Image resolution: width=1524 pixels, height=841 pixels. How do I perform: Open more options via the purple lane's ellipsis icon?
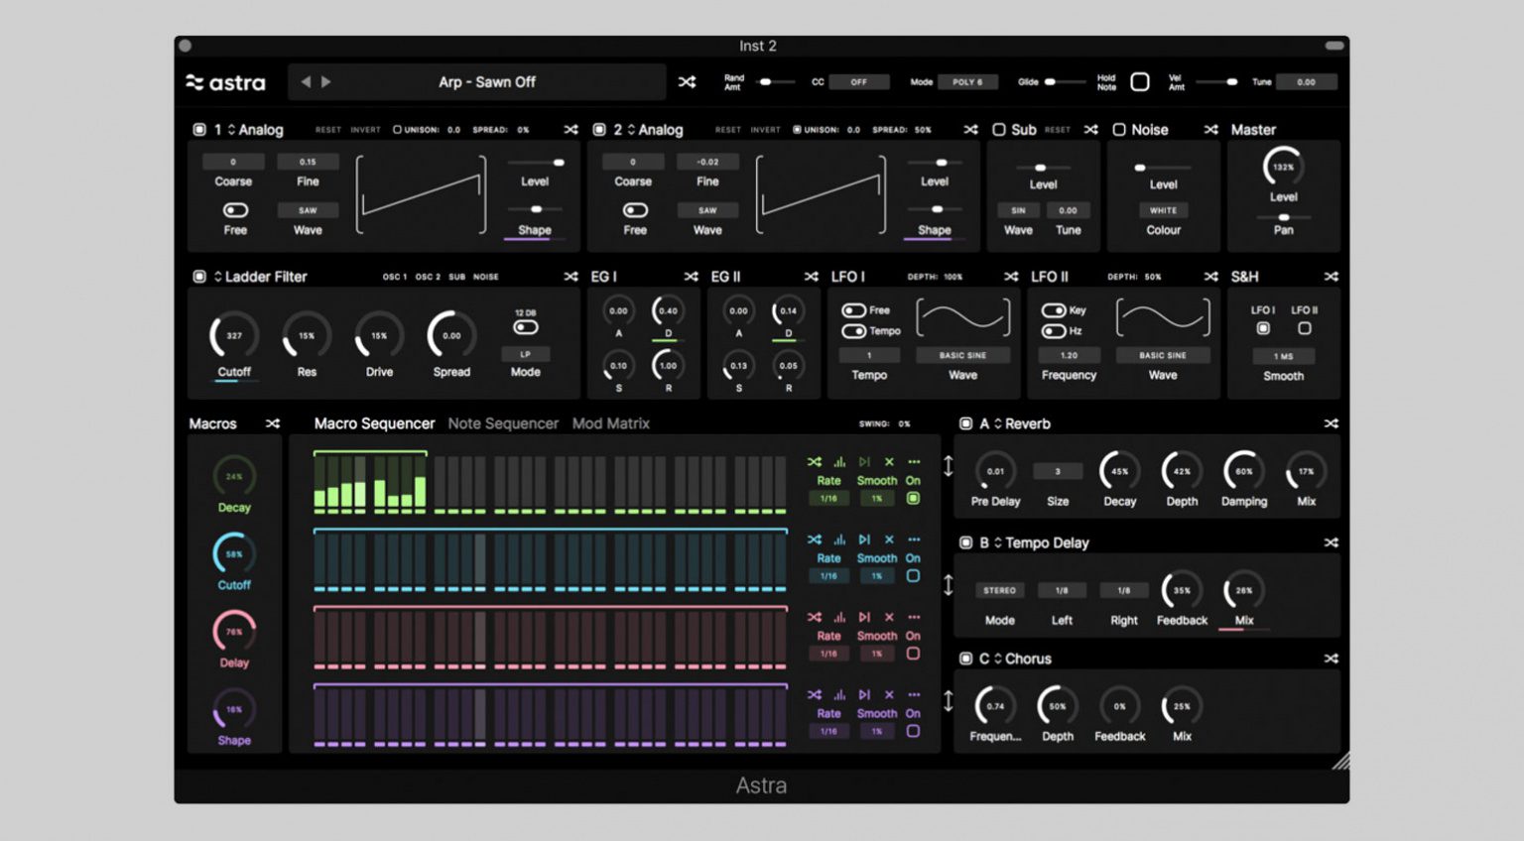[x=915, y=694]
